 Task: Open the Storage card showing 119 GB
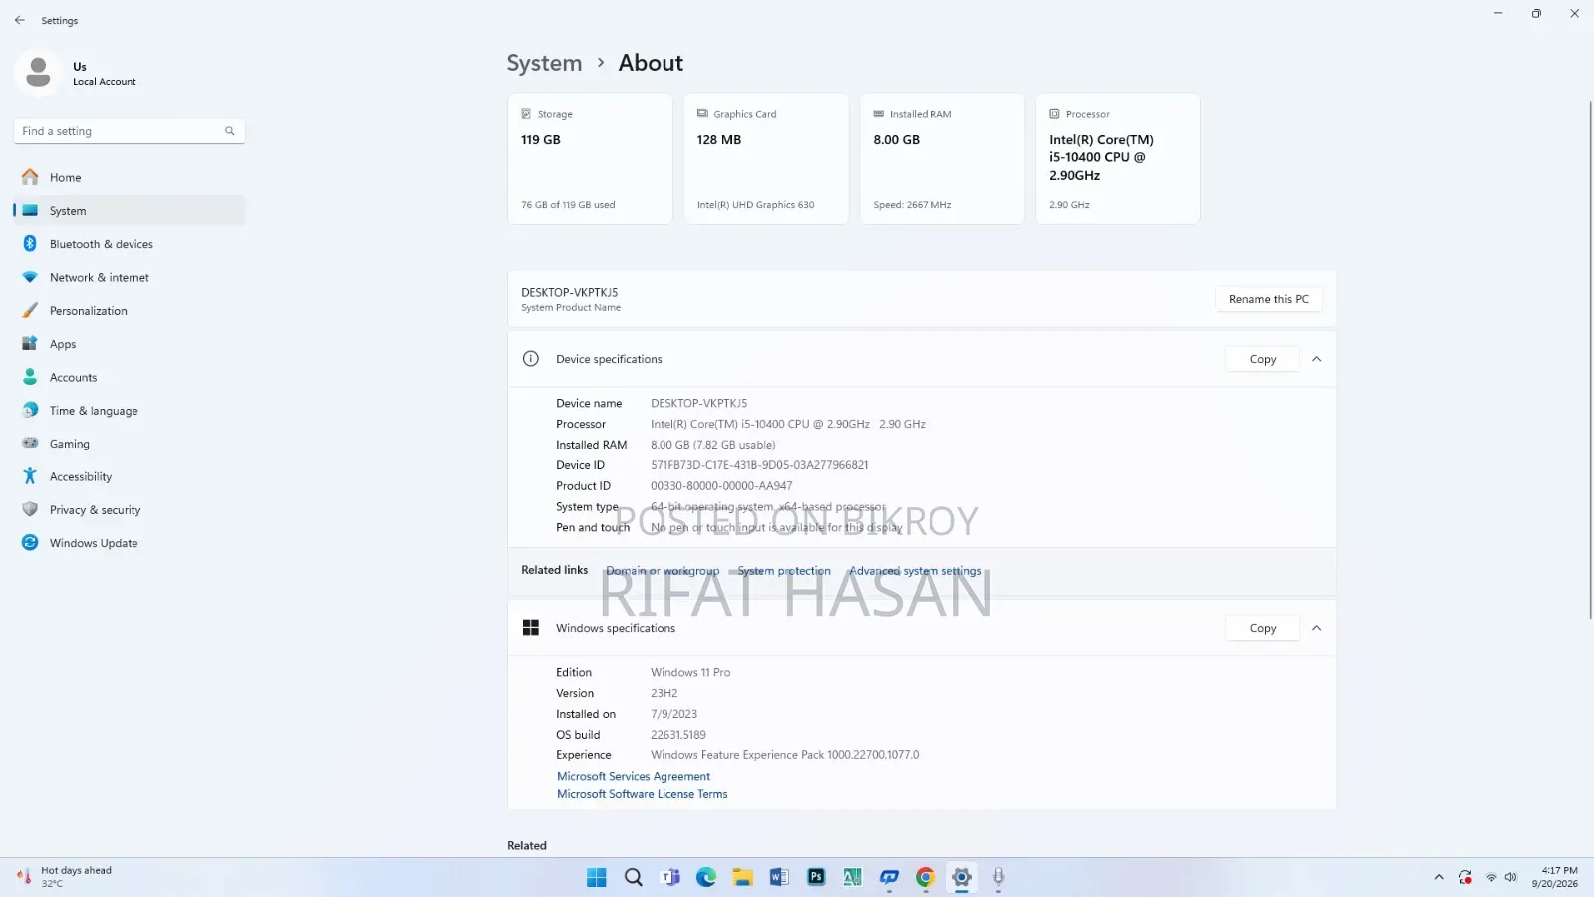point(590,158)
